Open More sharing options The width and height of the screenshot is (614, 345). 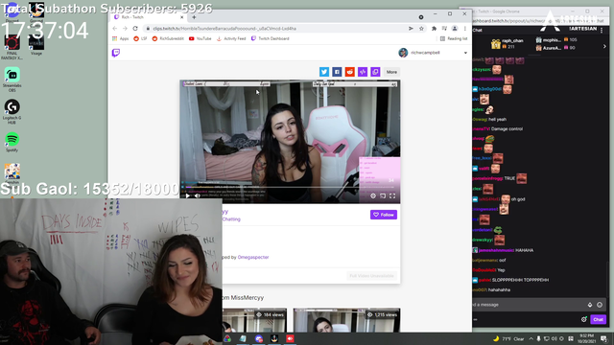pyautogui.click(x=391, y=72)
